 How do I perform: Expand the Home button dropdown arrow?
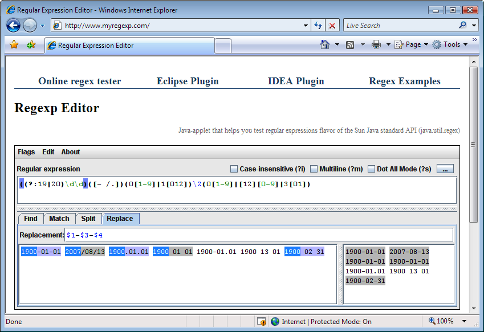coord(337,44)
